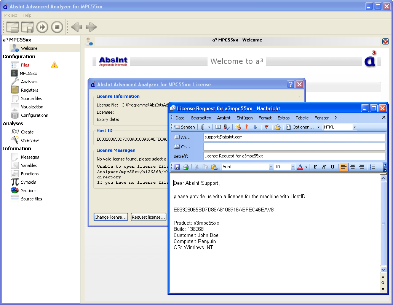
Task: Select MPC55xx in the Configuration list
Action: coord(28,73)
